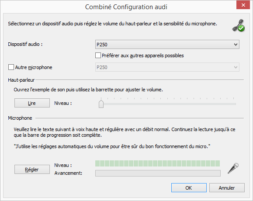Confirm settings with the OK button
The width and height of the screenshot is (253, 201).
pos(189,188)
